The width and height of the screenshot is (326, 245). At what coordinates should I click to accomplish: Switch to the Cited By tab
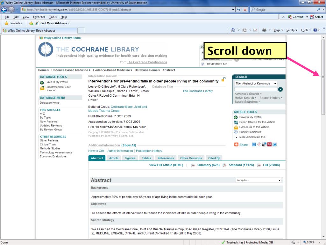[214, 158]
